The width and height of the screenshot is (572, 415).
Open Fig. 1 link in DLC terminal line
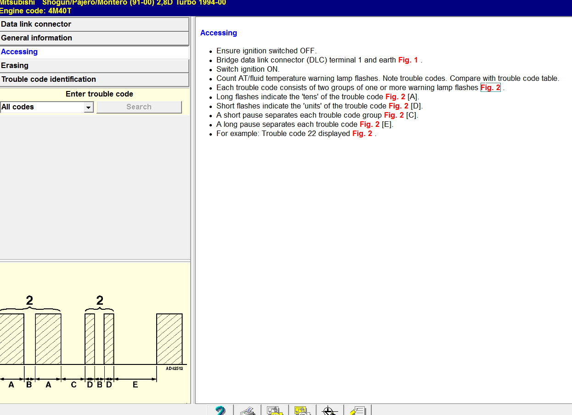[408, 60]
